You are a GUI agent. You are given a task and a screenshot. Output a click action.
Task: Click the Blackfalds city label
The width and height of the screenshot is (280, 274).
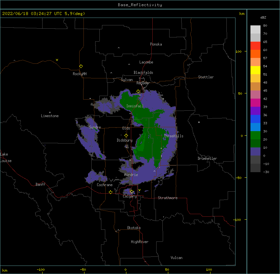143,73
